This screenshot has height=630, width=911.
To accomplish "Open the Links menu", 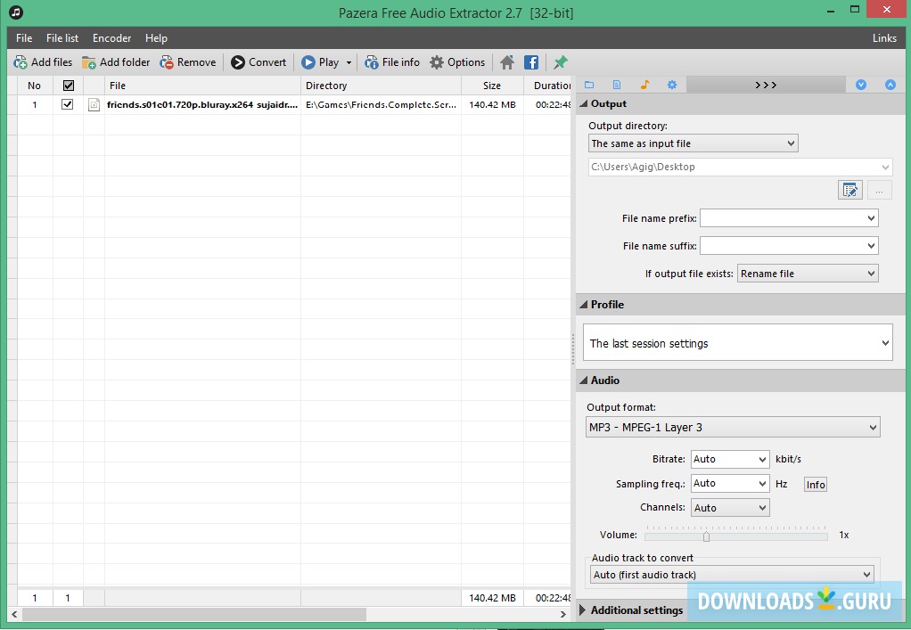I will (884, 37).
